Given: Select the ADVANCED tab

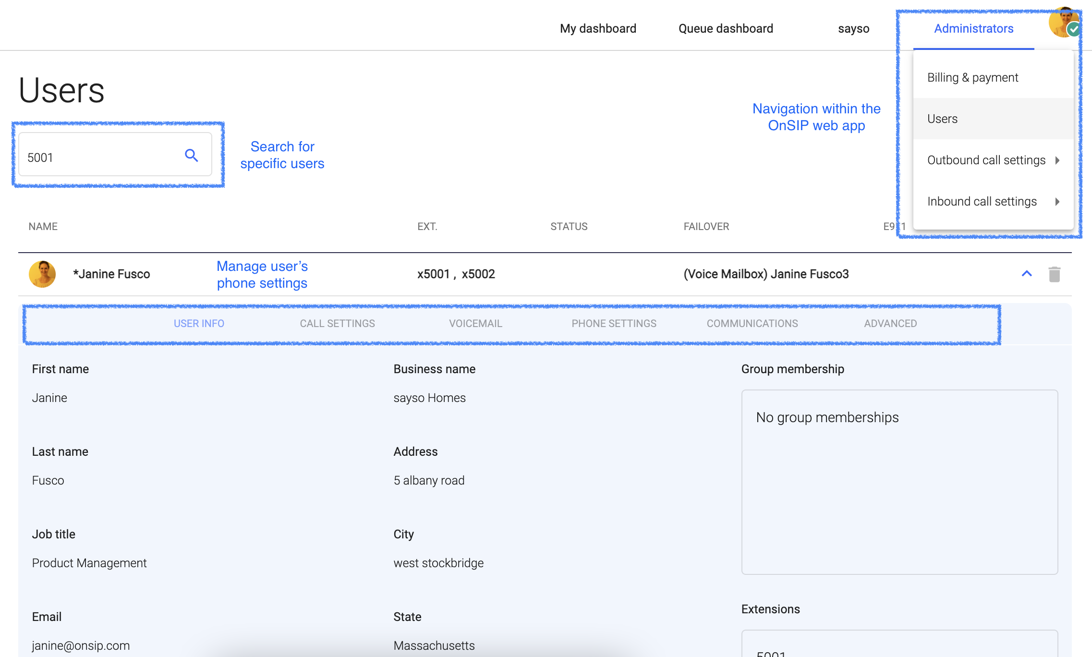Looking at the screenshot, I should [x=890, y=323].
